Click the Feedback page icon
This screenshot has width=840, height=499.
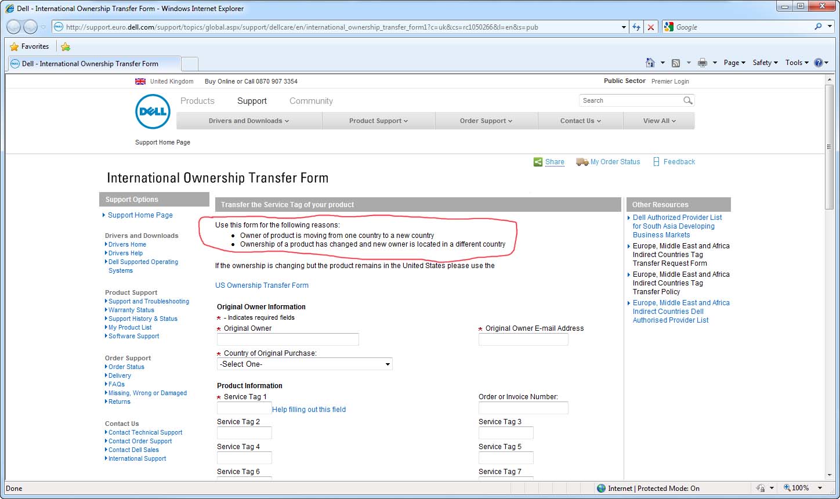click(x=656, y=162)
